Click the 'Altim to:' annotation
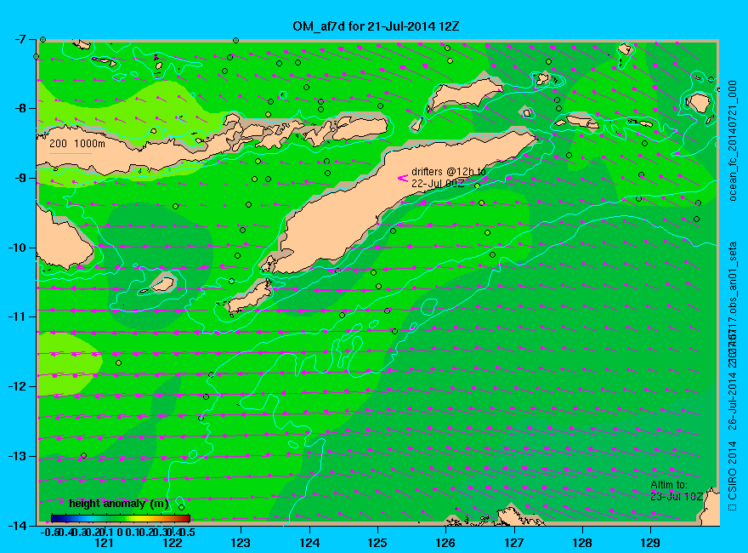748x553 pixels. [x=669, y=485]
